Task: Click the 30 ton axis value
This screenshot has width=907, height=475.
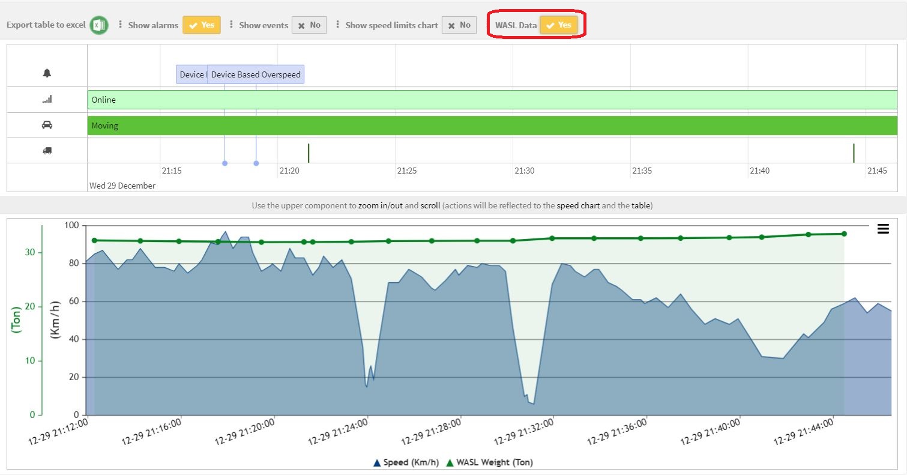Action: tap(30, 252)
